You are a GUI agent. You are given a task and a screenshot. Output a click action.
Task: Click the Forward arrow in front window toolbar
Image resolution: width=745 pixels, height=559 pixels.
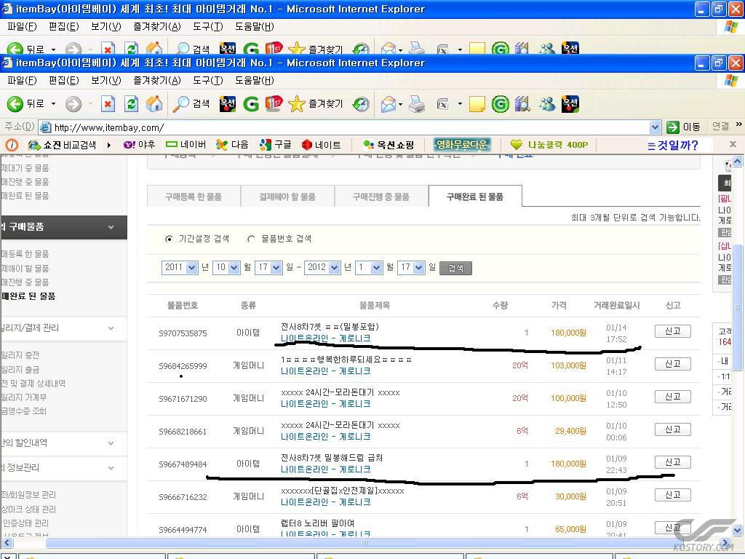(x=73, y=103)
